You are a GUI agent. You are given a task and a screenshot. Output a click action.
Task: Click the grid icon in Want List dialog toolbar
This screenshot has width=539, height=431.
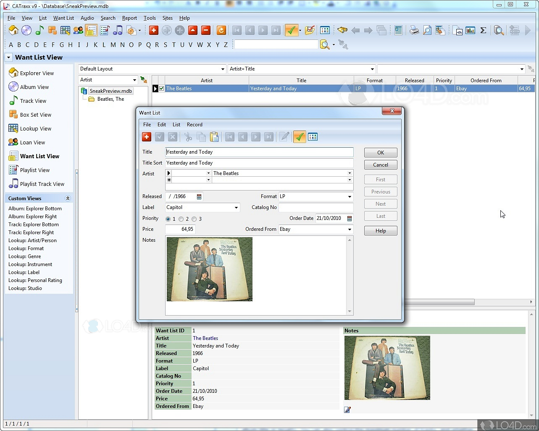coord(313,137)
